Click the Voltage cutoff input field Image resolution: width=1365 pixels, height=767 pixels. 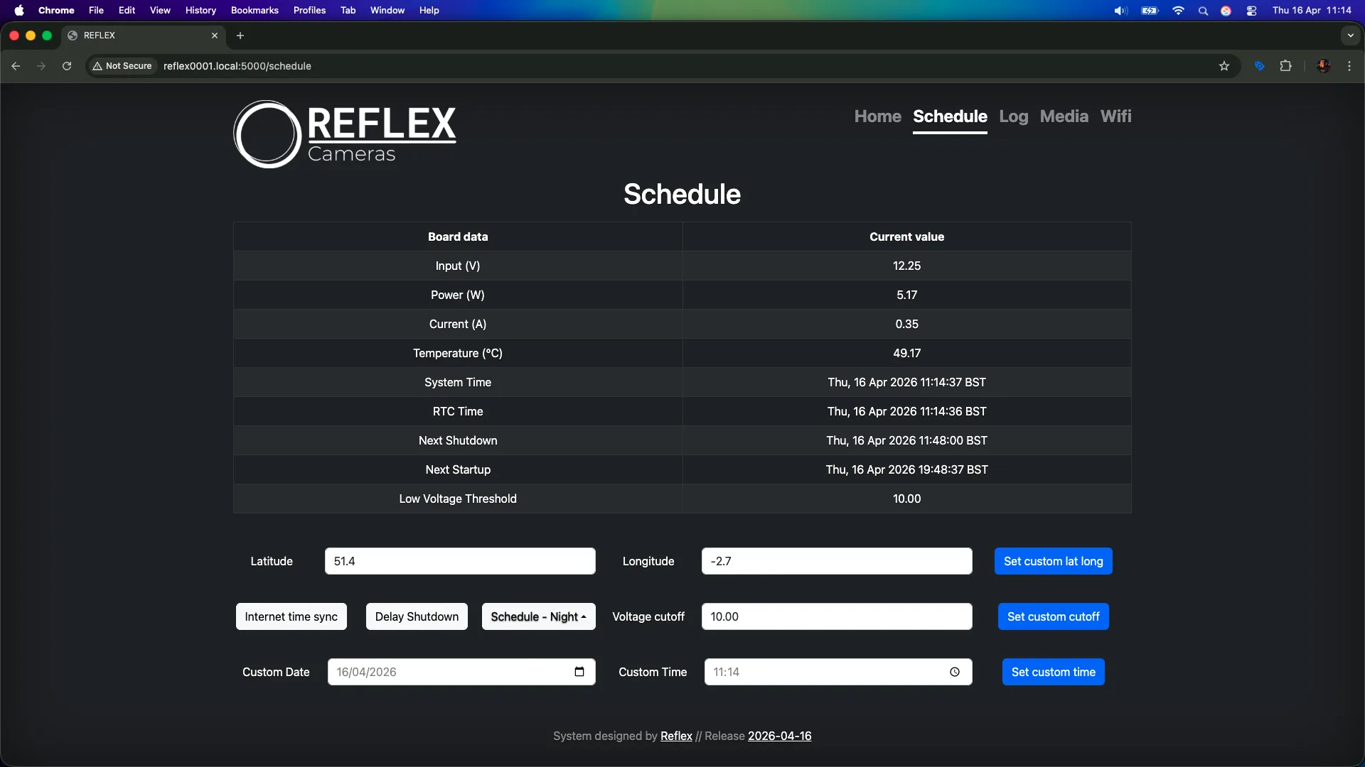pyautogui.click(x=837, y=616)
